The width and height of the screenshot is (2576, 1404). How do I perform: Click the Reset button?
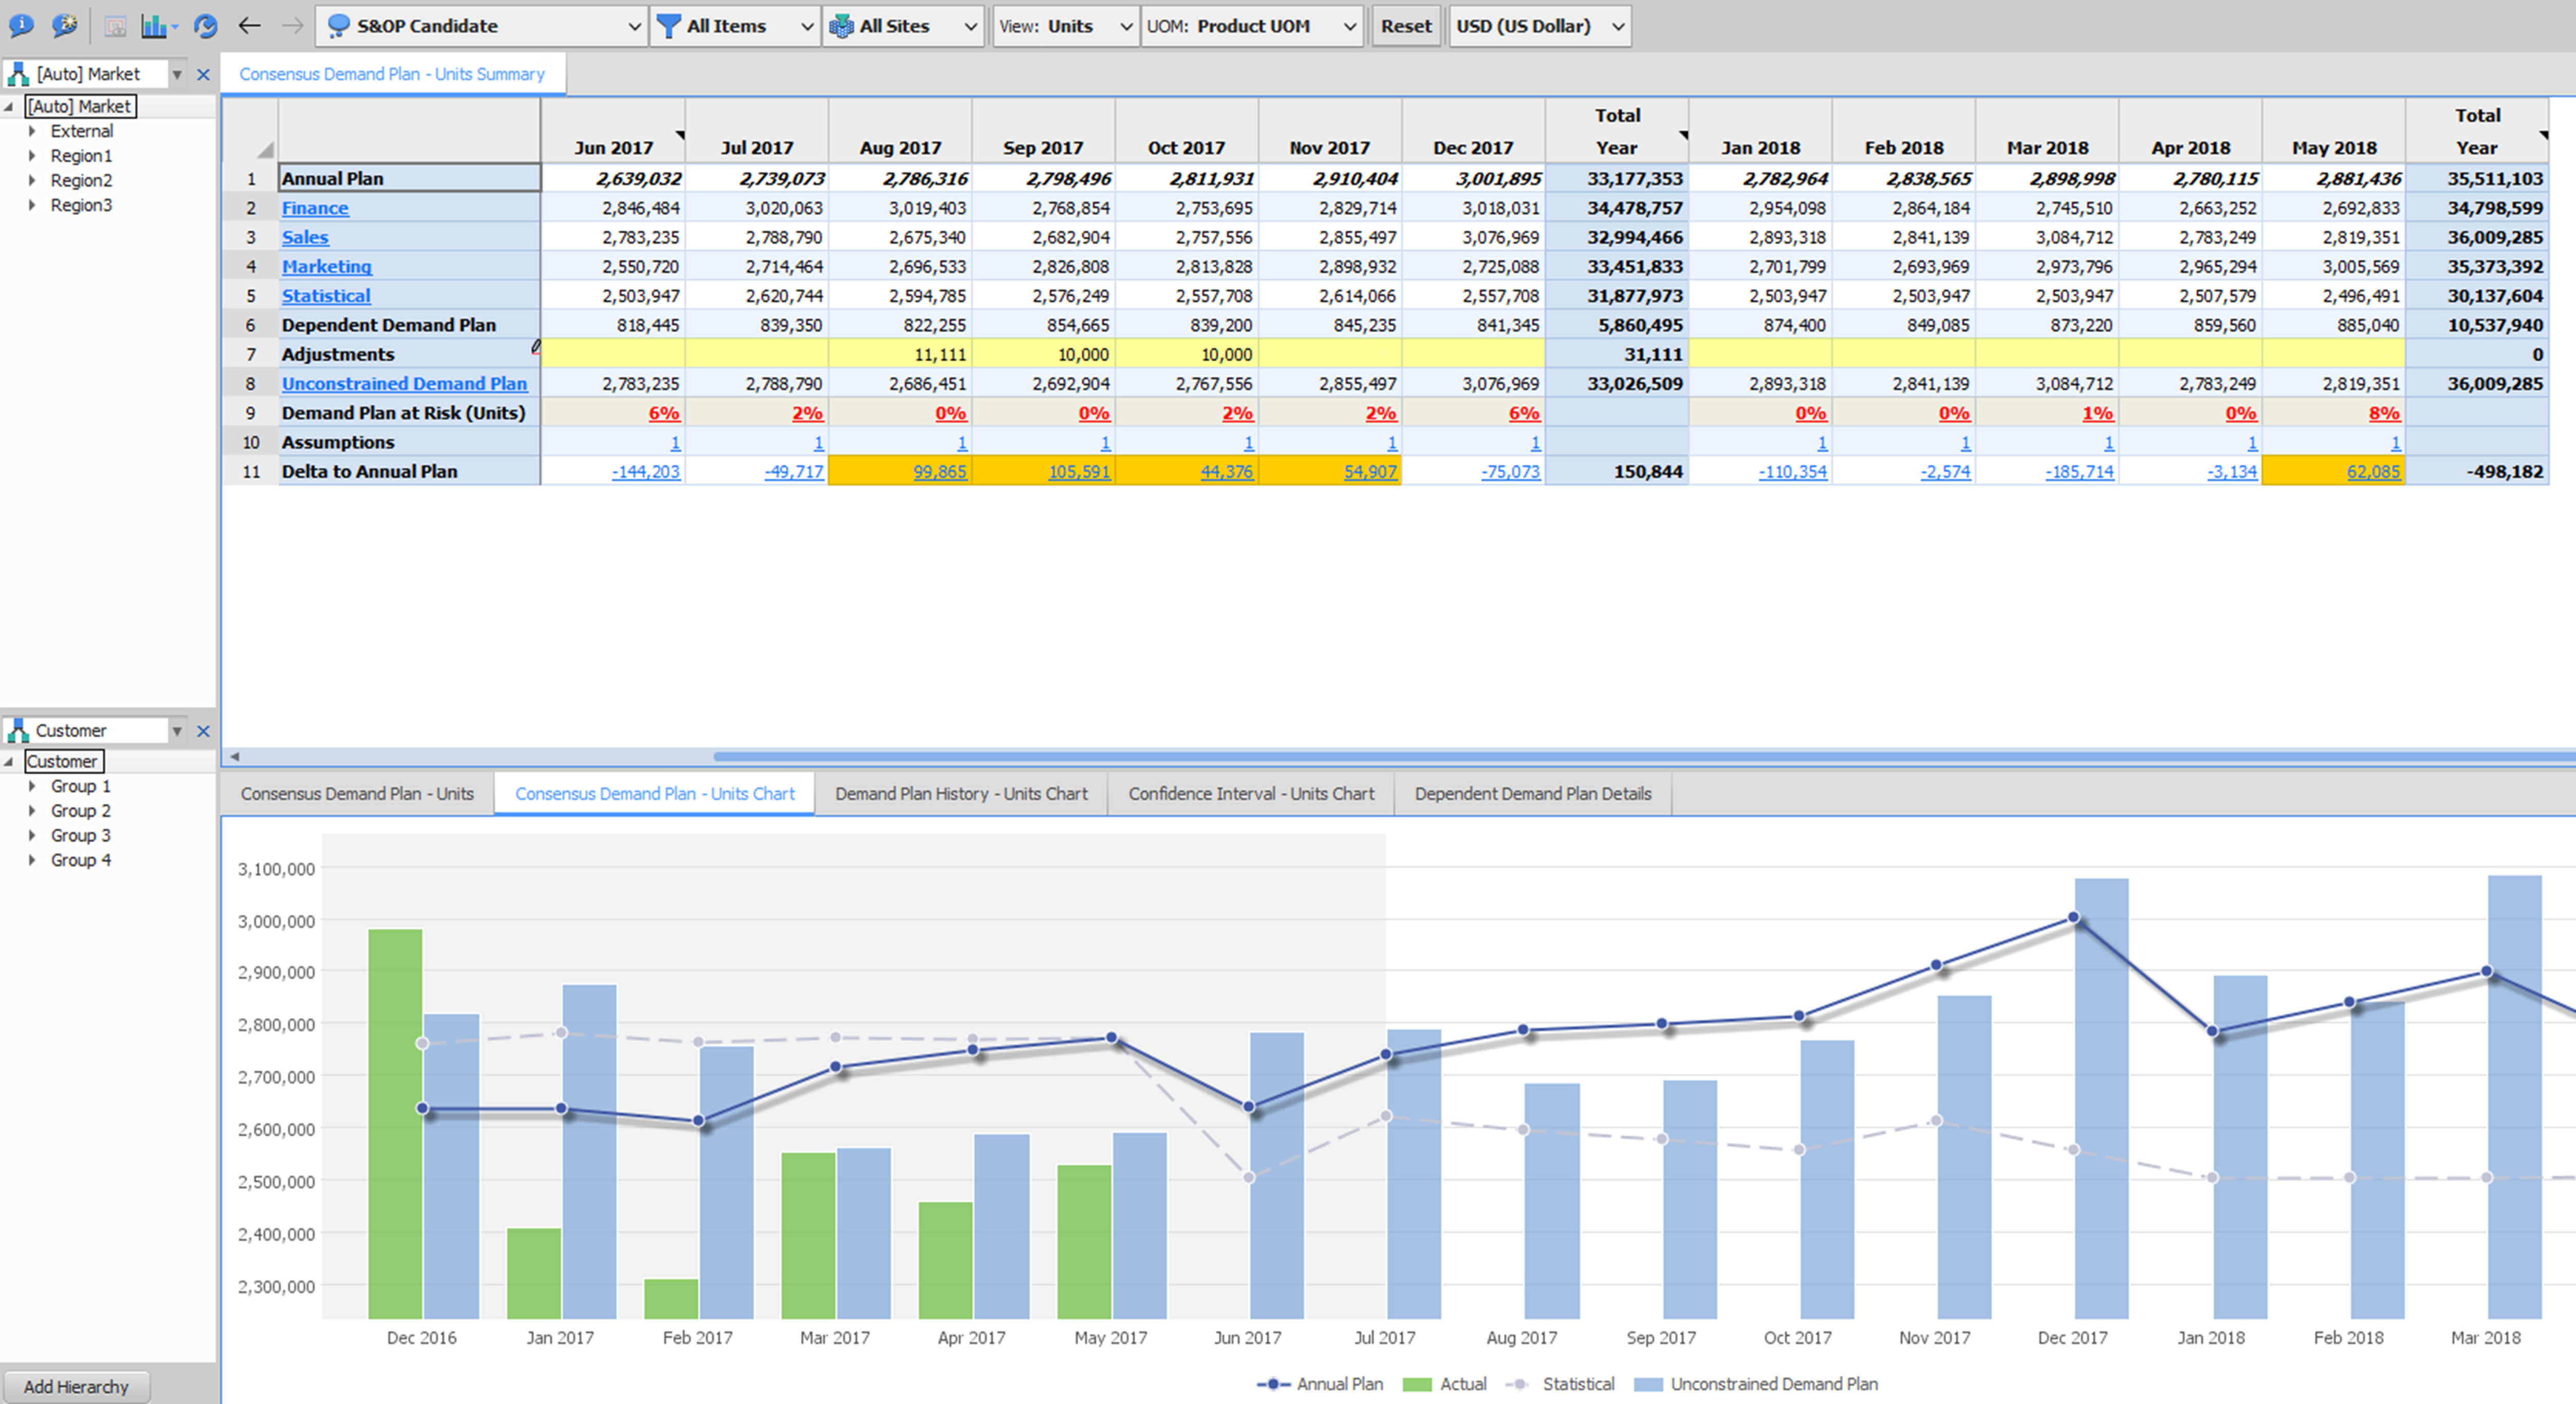[1406, 26]
